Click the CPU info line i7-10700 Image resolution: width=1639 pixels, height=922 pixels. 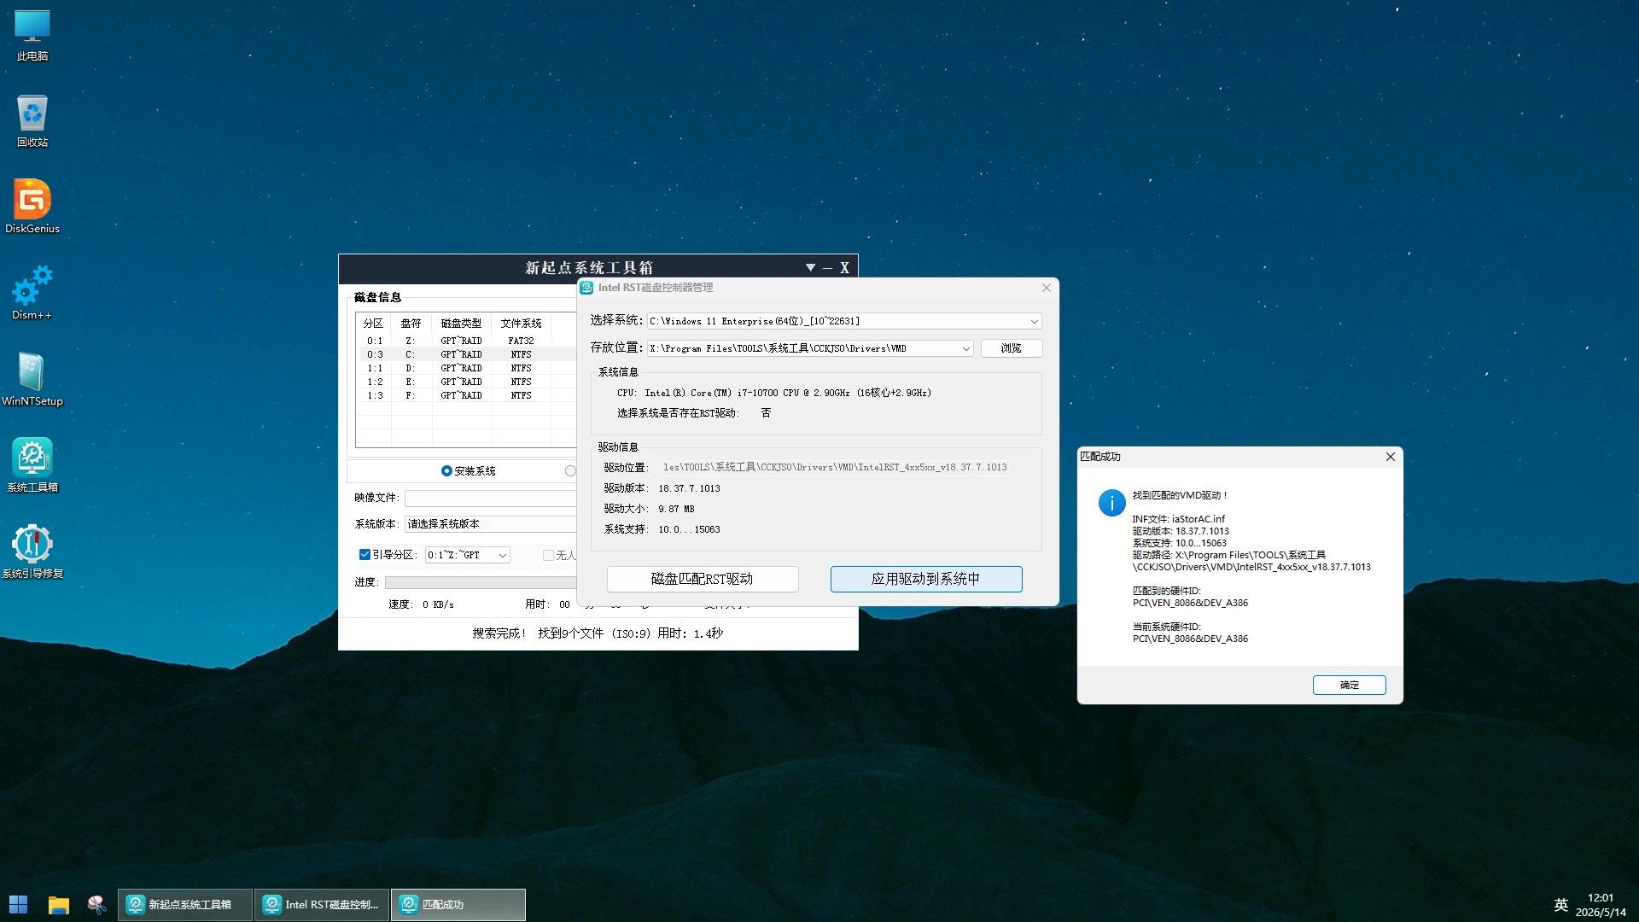pyautogui.click(x=774, y=393)
